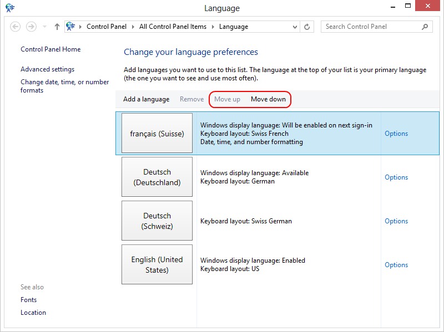Select the français (Suisse) language entry
Screen dimensions: 444x332
pyautogui.click(x=157, y=134)
